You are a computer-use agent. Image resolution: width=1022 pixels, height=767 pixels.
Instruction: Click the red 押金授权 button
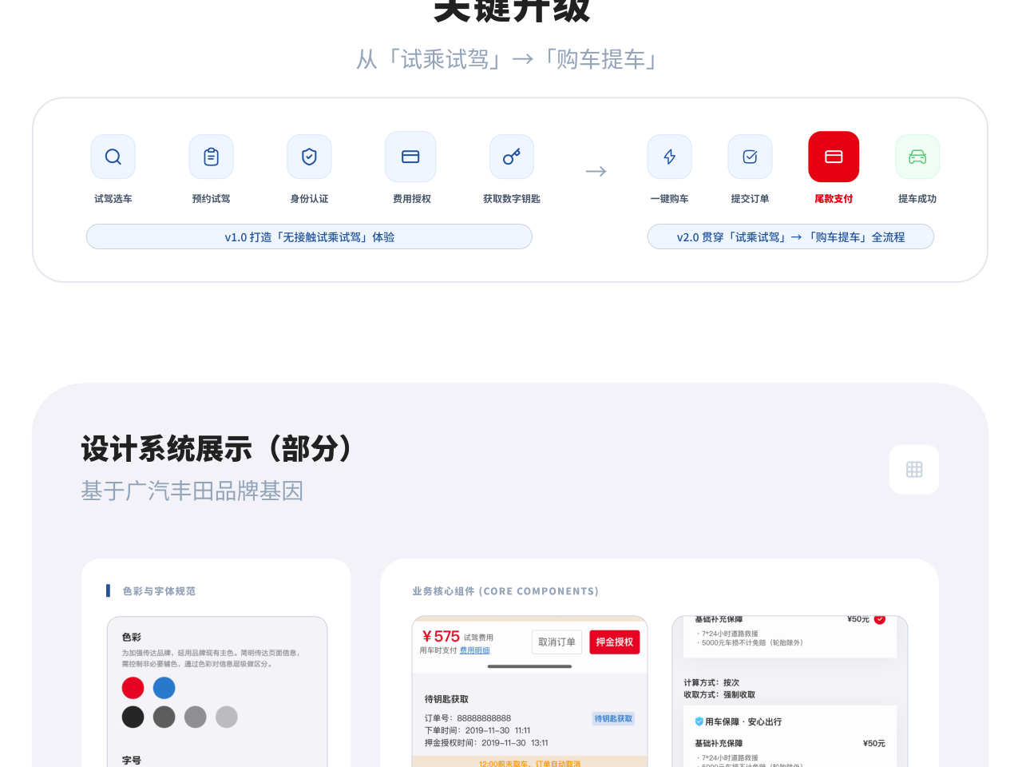point(615,642)
